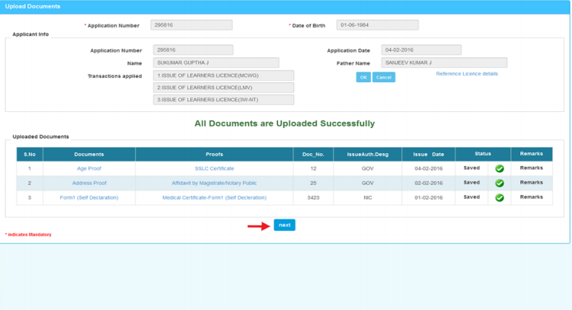Click green checkmark icon for Form1 row
The width and height of the screenshot is (572, 310).
500,197
